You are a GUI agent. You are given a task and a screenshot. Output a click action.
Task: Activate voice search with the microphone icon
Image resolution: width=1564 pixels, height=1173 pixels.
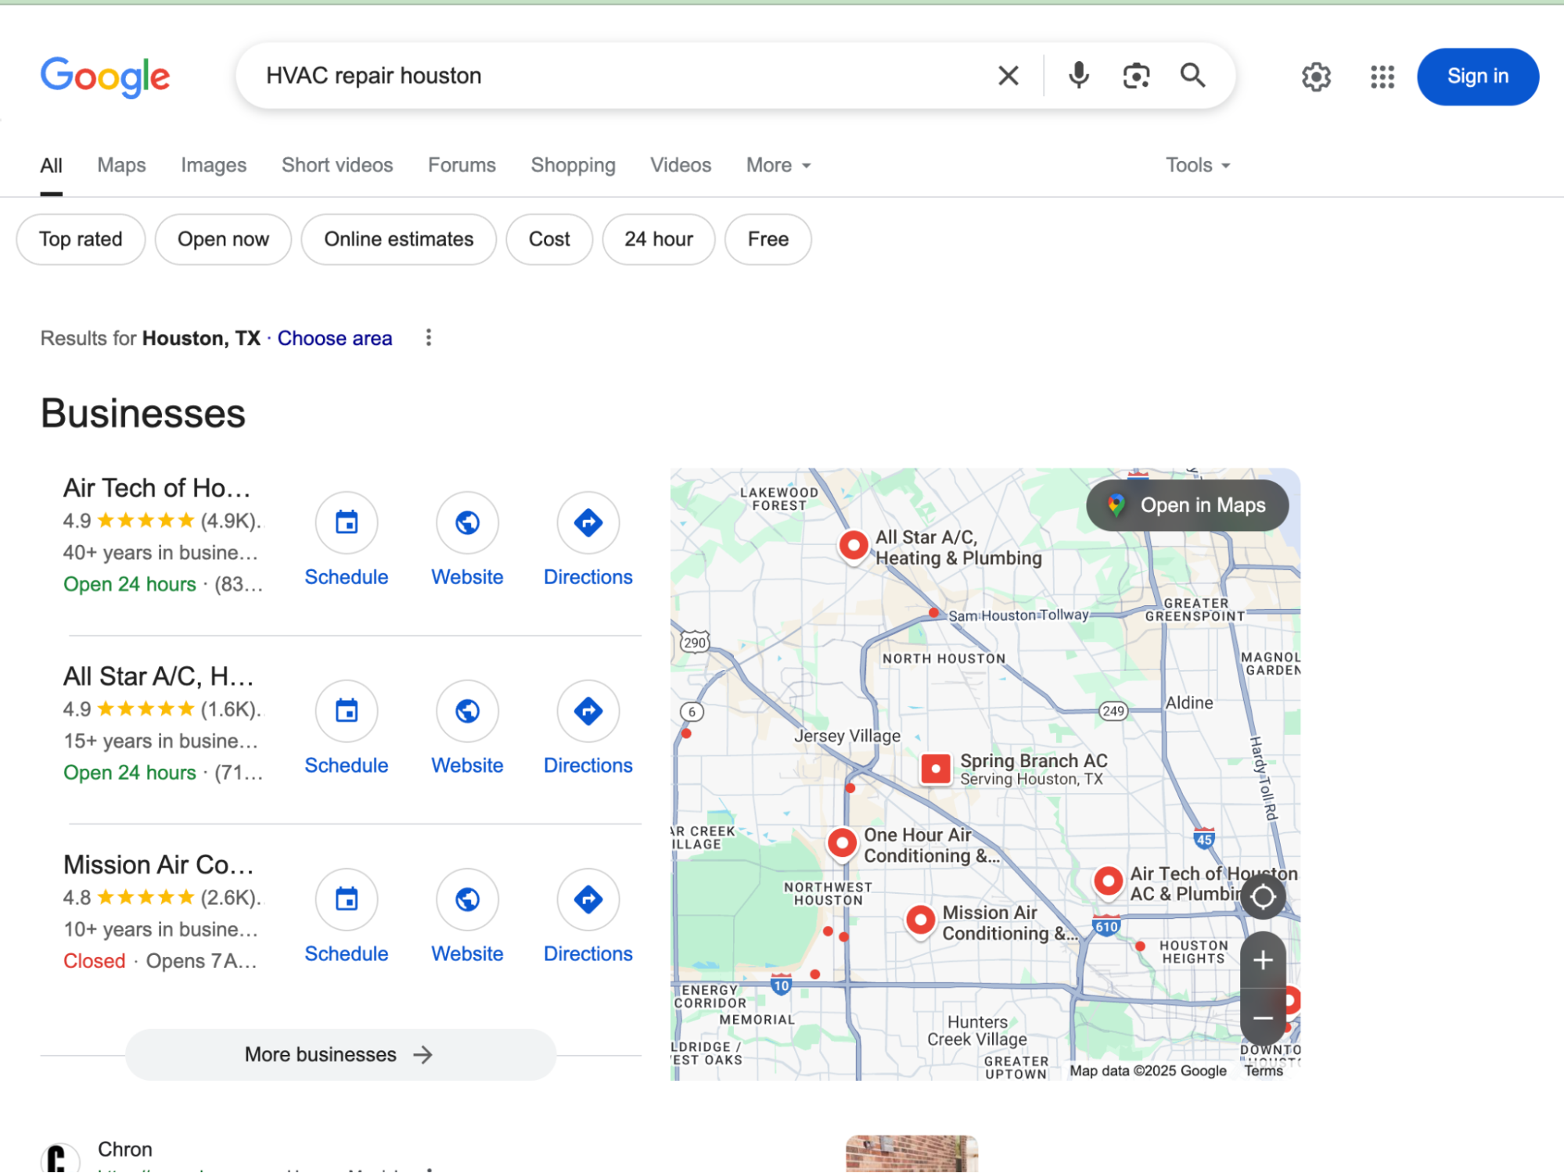click(1077, 75)
